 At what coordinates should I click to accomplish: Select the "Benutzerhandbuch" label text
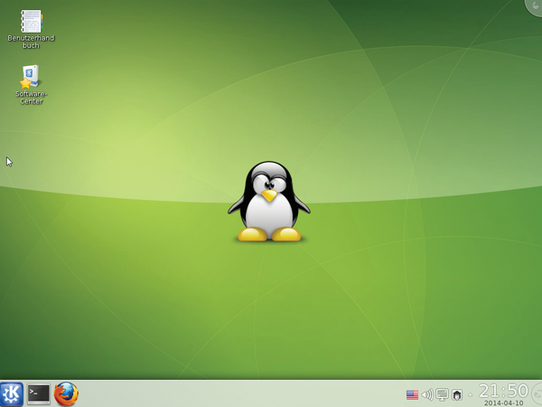[31, 42]
